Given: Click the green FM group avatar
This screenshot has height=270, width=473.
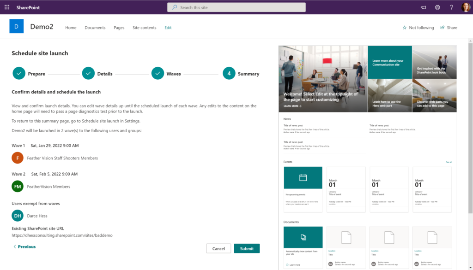Looking at the screenshot, I should coord(18,186).
